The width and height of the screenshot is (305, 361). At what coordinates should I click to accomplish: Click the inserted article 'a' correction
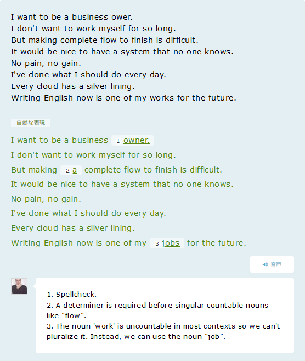pyautogui.click(x=75, y=170)
